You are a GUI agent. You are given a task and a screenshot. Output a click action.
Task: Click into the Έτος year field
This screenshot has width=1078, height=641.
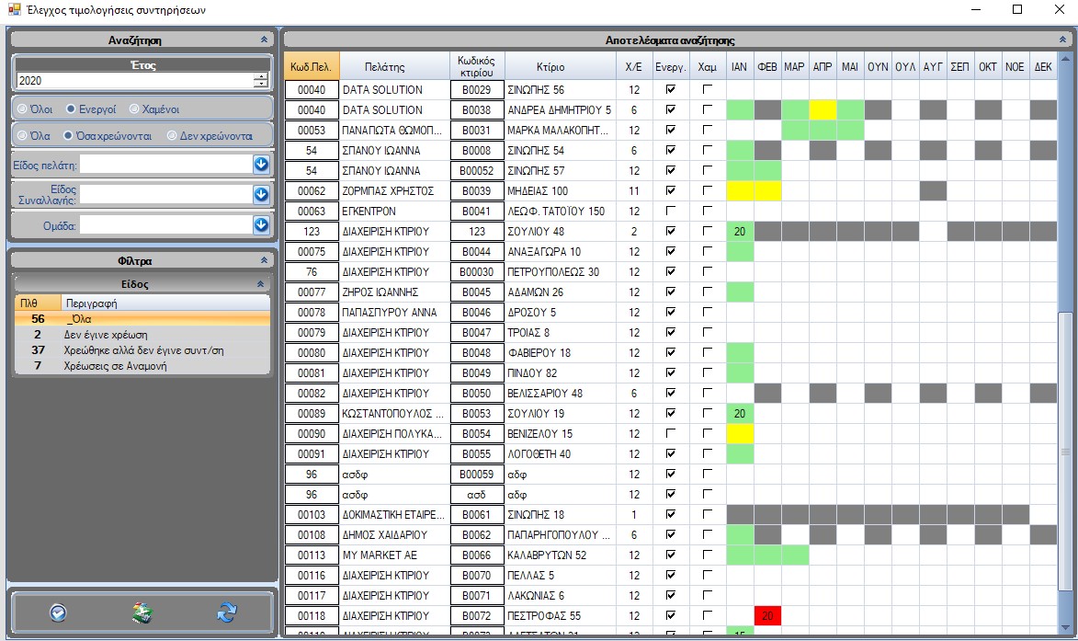[133, 81]
